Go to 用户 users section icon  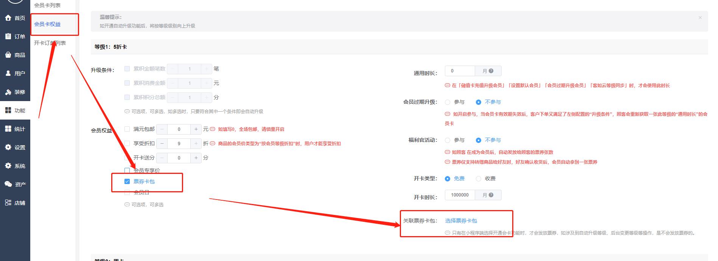pos(8,73)
